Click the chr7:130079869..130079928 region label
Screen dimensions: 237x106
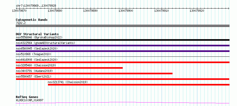point(36,6)
